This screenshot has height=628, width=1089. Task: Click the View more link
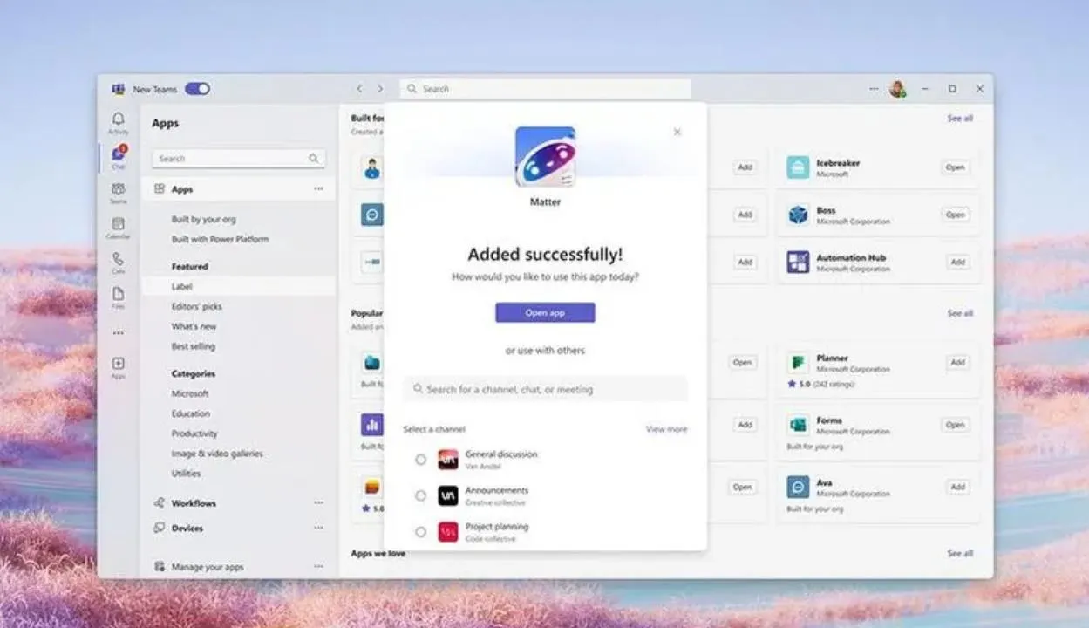pyautogui.click(x=666, y=429)
